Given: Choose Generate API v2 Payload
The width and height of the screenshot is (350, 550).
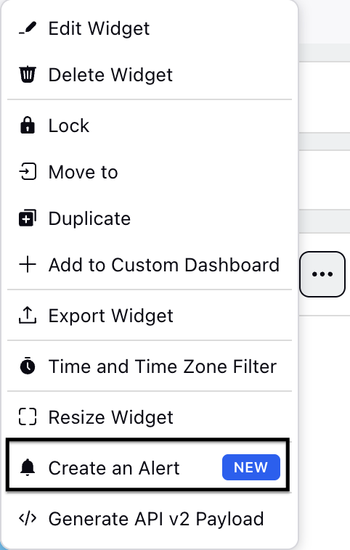Looking at the screenshot, I should [x=150, y=518].
